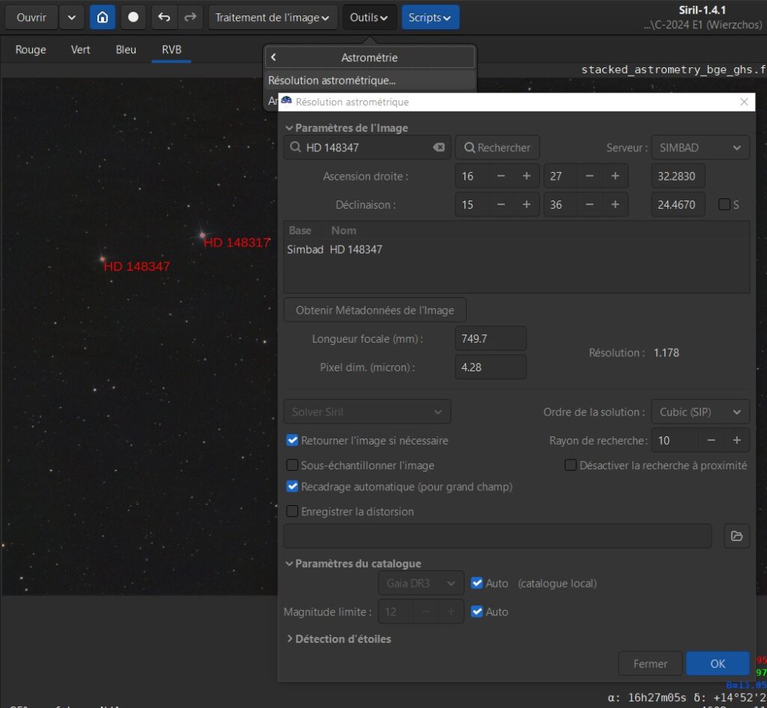This screenshot has width=767, height=708.
Task: Click Obtenir Métadonnées de l'Image button
Action: (x=375, y=310)
